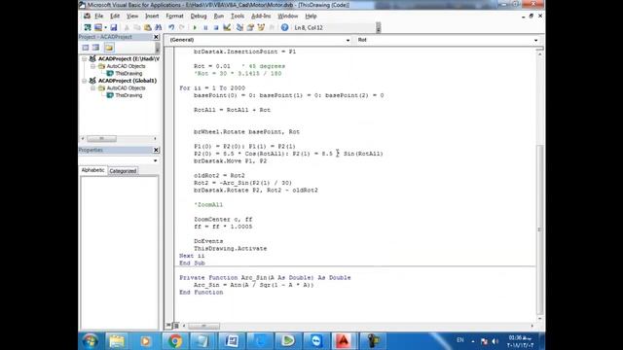Viewport: 623px width, 350px height.
Task: Open Google Chrome from the taskbar
Action: (174, 341)
